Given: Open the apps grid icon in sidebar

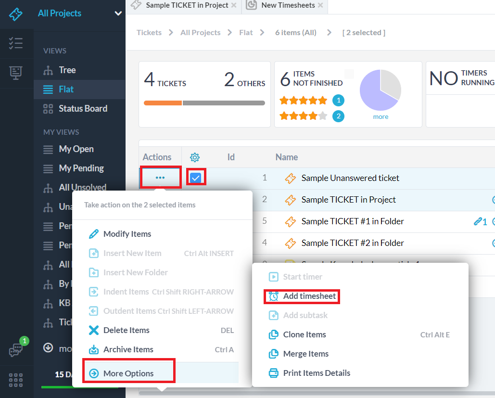Looking at the screenshot, I should coord(16,380).
